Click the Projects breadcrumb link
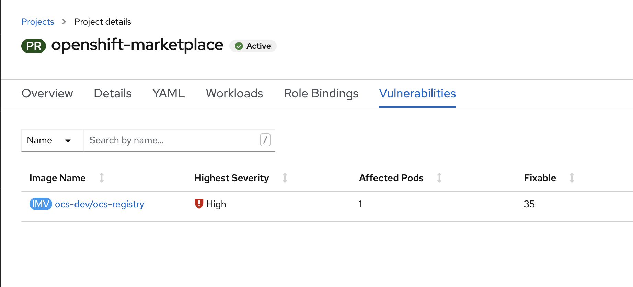633x287 pixels. click(38, 22)
